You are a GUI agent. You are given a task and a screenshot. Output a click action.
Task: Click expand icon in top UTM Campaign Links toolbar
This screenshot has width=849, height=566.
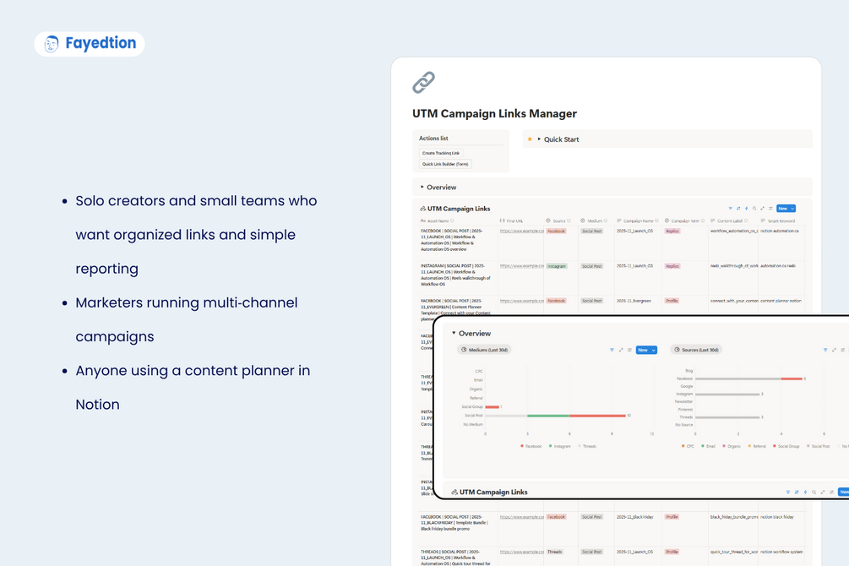(762, 209)
